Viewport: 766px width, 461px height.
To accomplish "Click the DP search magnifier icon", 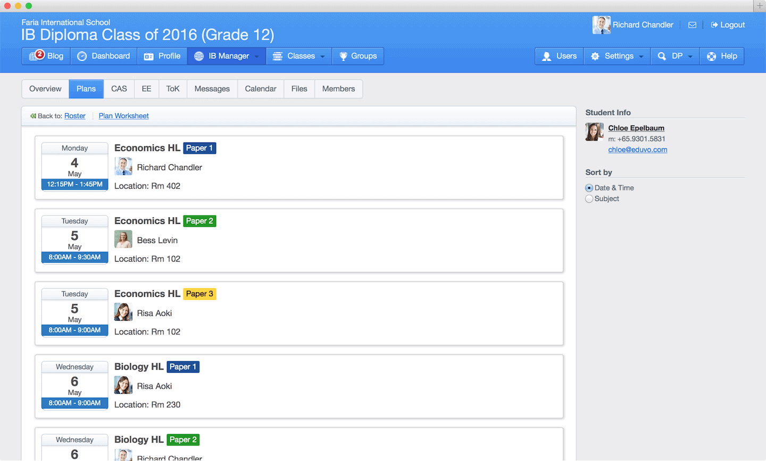I will (x=662, y=56).
